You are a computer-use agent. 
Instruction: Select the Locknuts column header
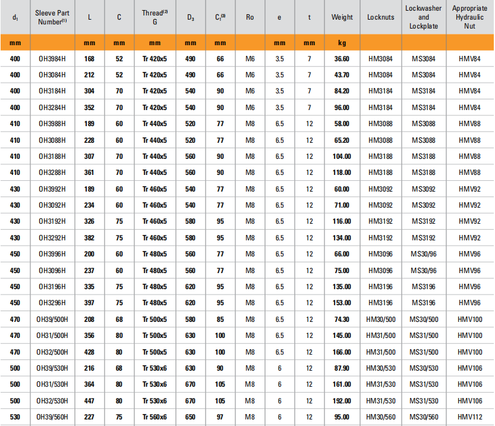click(380, 17)
